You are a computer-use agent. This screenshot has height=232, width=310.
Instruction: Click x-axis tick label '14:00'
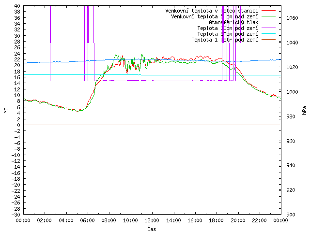(173, 220)
